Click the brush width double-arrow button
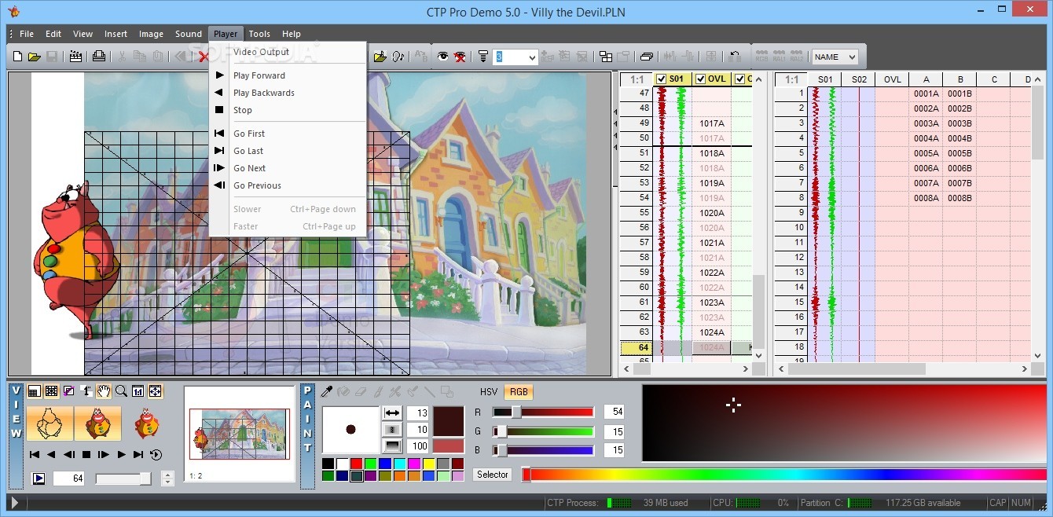 click(x=392, y=412)
